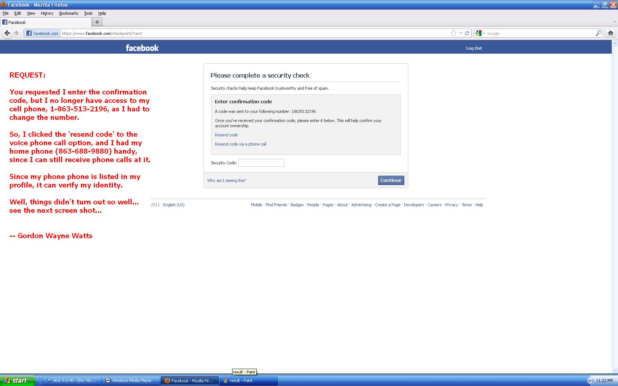Viewport: 618px width, 386px height.
Task: Open the Mobile footer link
Action: point(256,205)
